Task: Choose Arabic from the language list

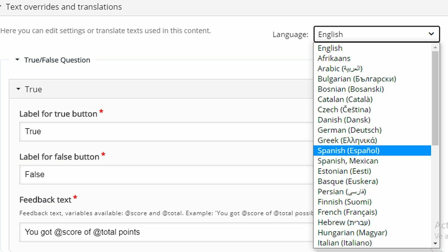Action: click(x=372, y=69)
